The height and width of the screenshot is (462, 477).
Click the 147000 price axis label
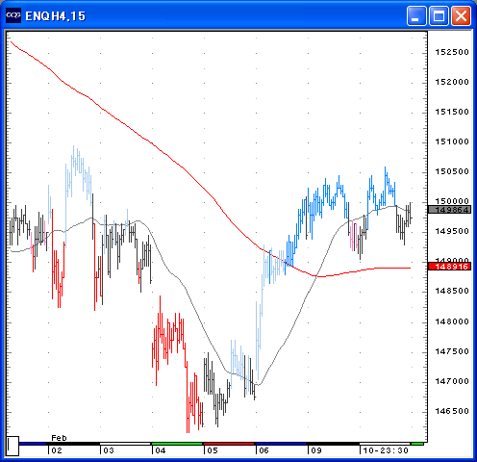(452, 381)
